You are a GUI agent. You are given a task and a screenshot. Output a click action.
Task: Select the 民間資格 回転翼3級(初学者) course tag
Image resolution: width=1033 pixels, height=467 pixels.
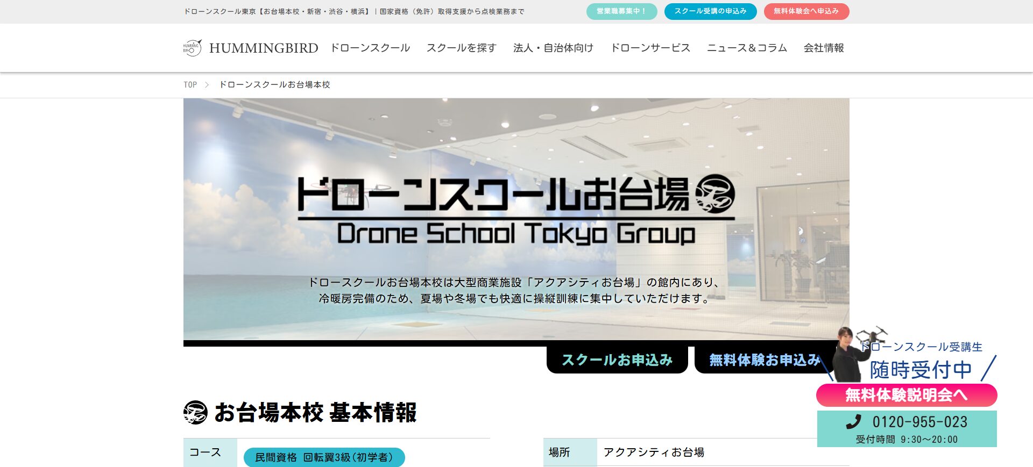tap(324, 457)
